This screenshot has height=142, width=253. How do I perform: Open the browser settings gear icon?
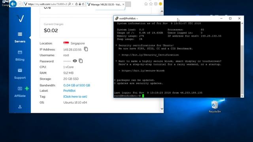coord(155,4)
